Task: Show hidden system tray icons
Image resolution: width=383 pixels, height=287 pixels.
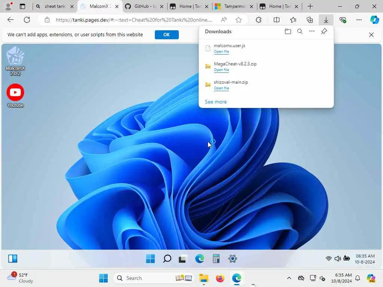Action: click(289, 278)
